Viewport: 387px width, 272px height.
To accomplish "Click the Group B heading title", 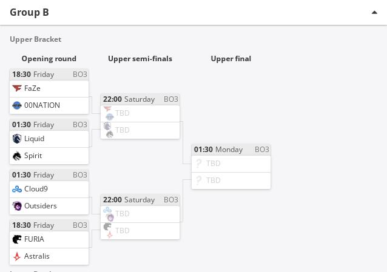I will (x=29, y=12).
